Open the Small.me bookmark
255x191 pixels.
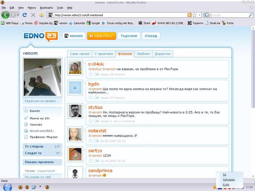[x=212, y=23]
